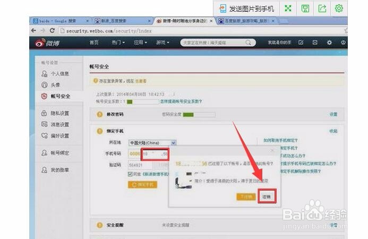
Task: Click the browser reload icon
Action: [52, 31]
